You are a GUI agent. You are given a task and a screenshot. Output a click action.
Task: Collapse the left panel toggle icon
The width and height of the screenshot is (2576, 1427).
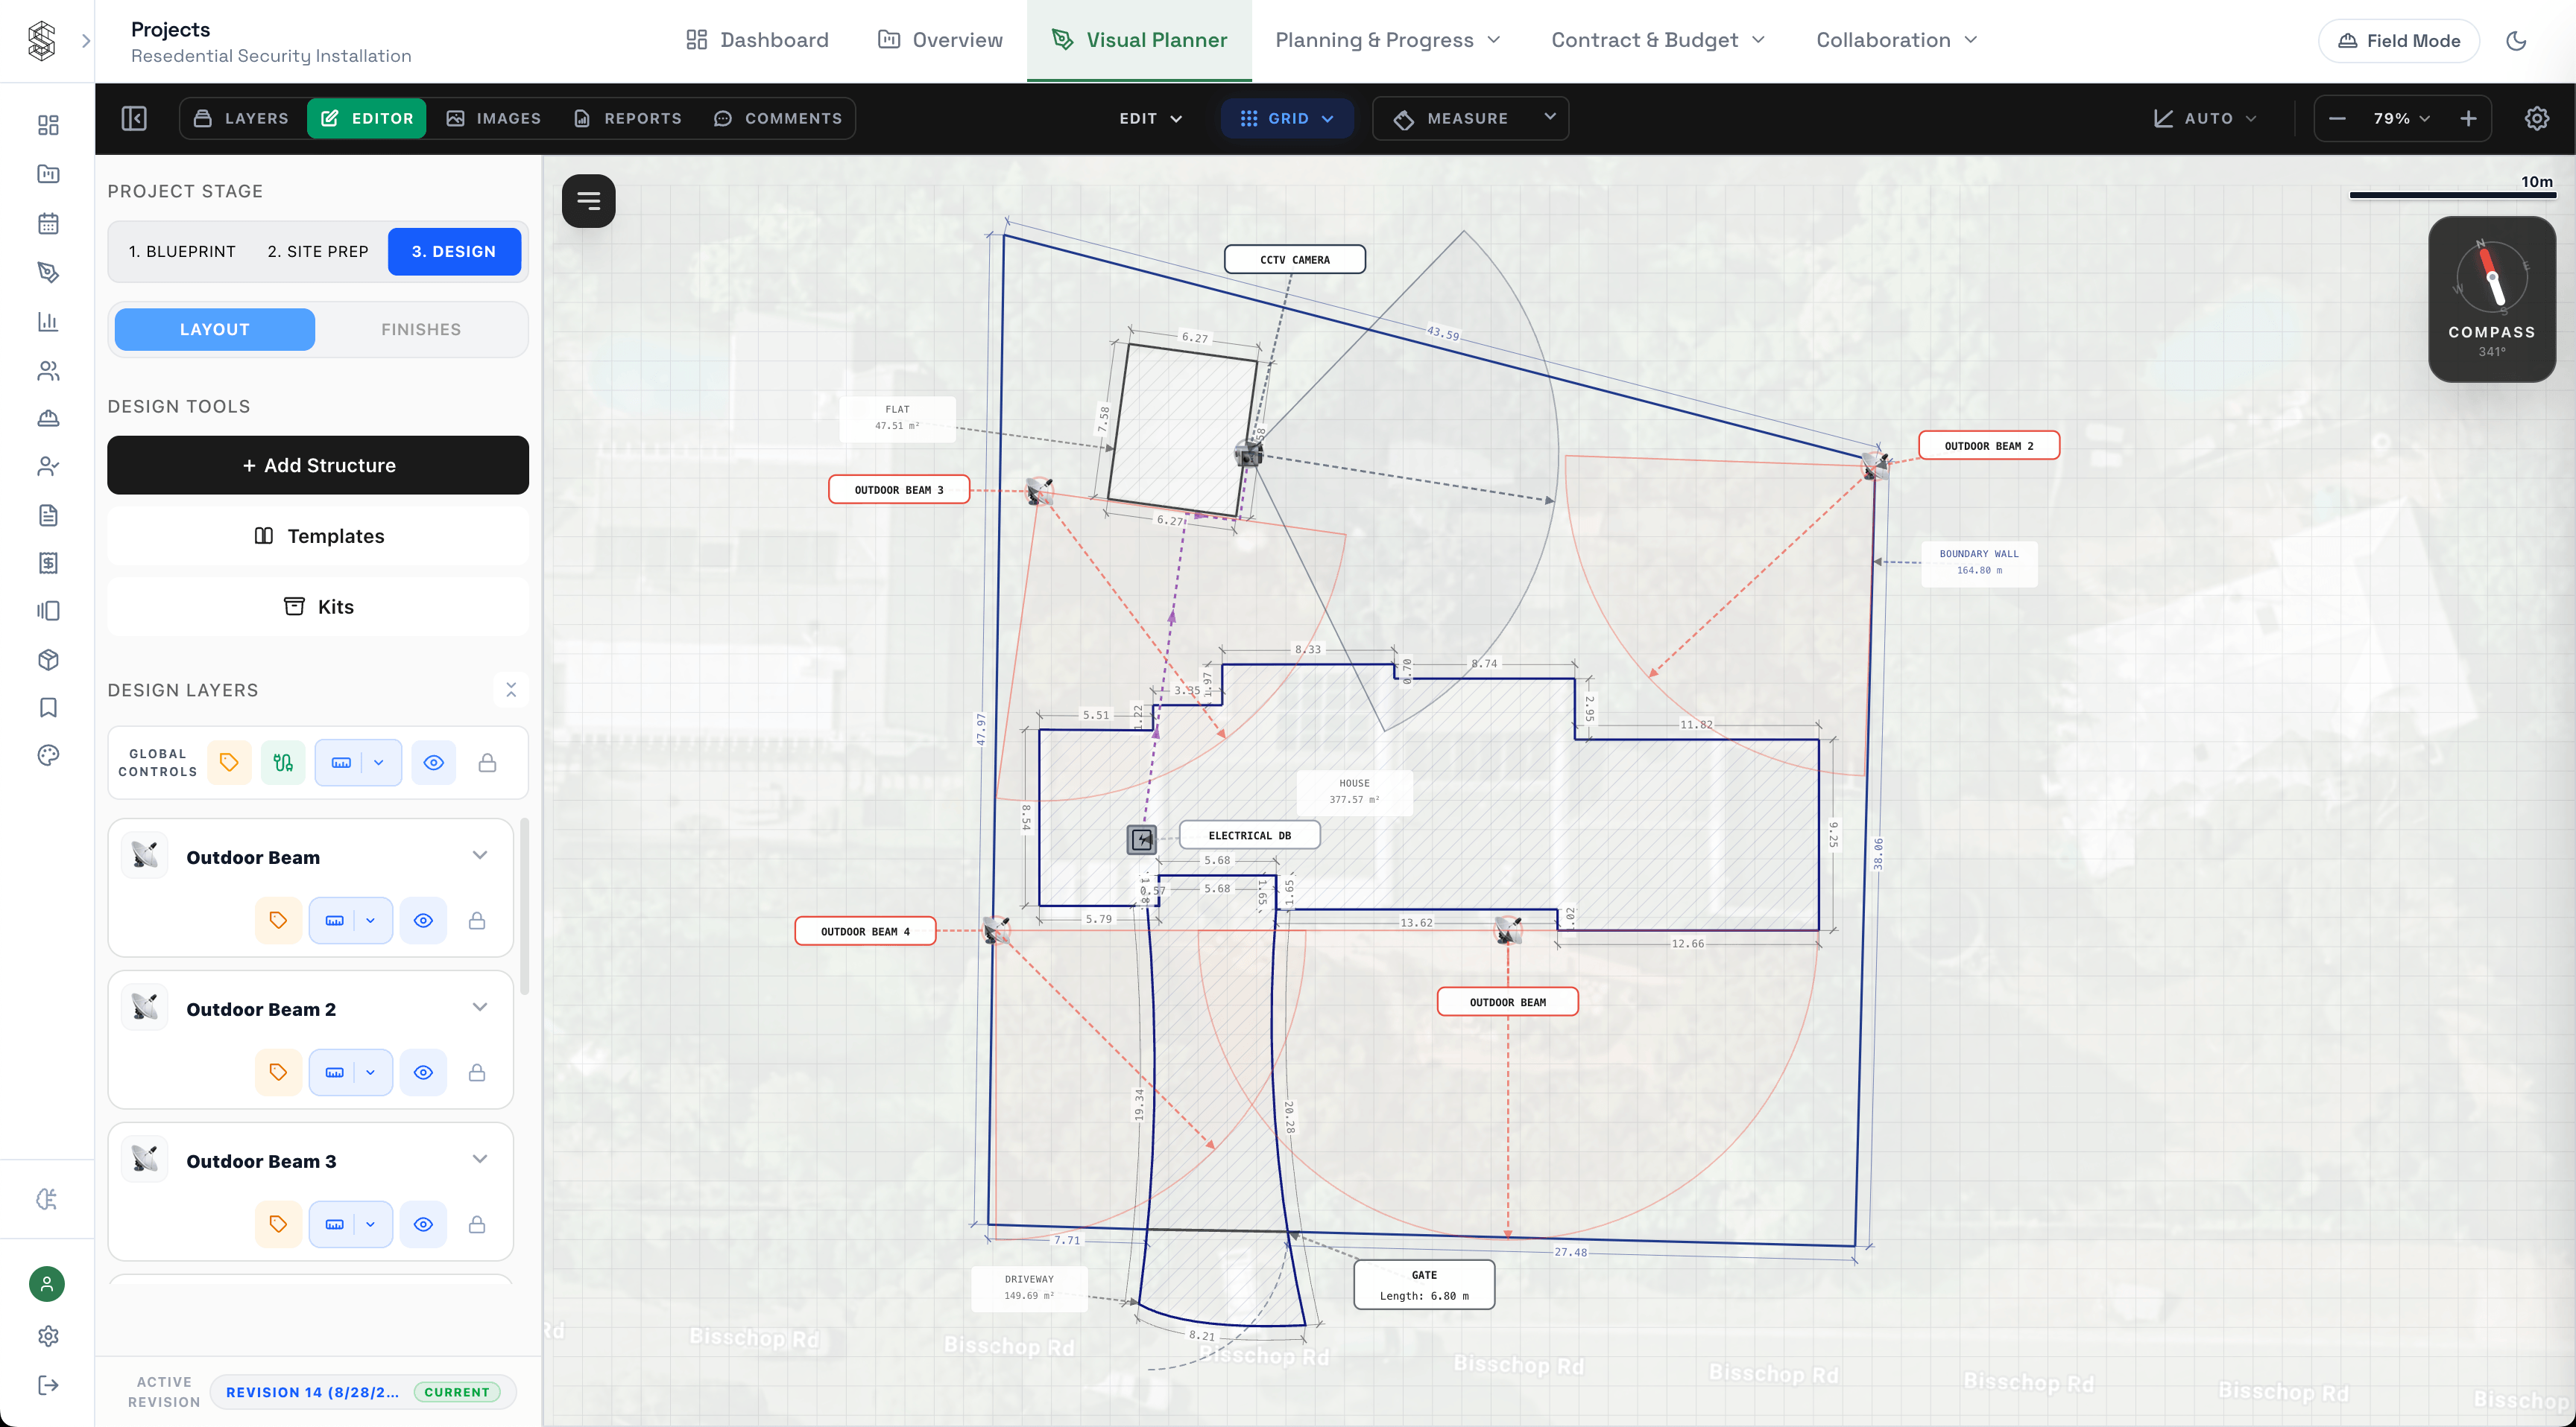[134, 118]
